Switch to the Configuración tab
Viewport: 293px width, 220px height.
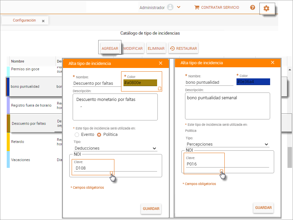click(24, 21)
